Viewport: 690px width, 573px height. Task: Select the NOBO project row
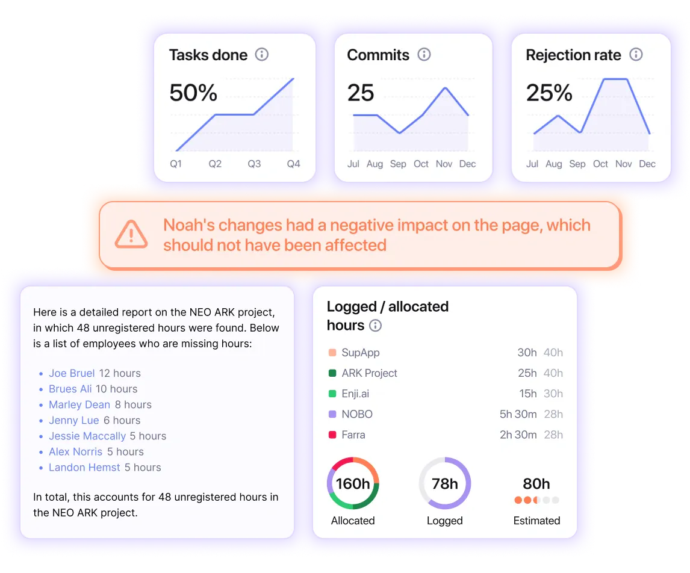tap(446, 414)
